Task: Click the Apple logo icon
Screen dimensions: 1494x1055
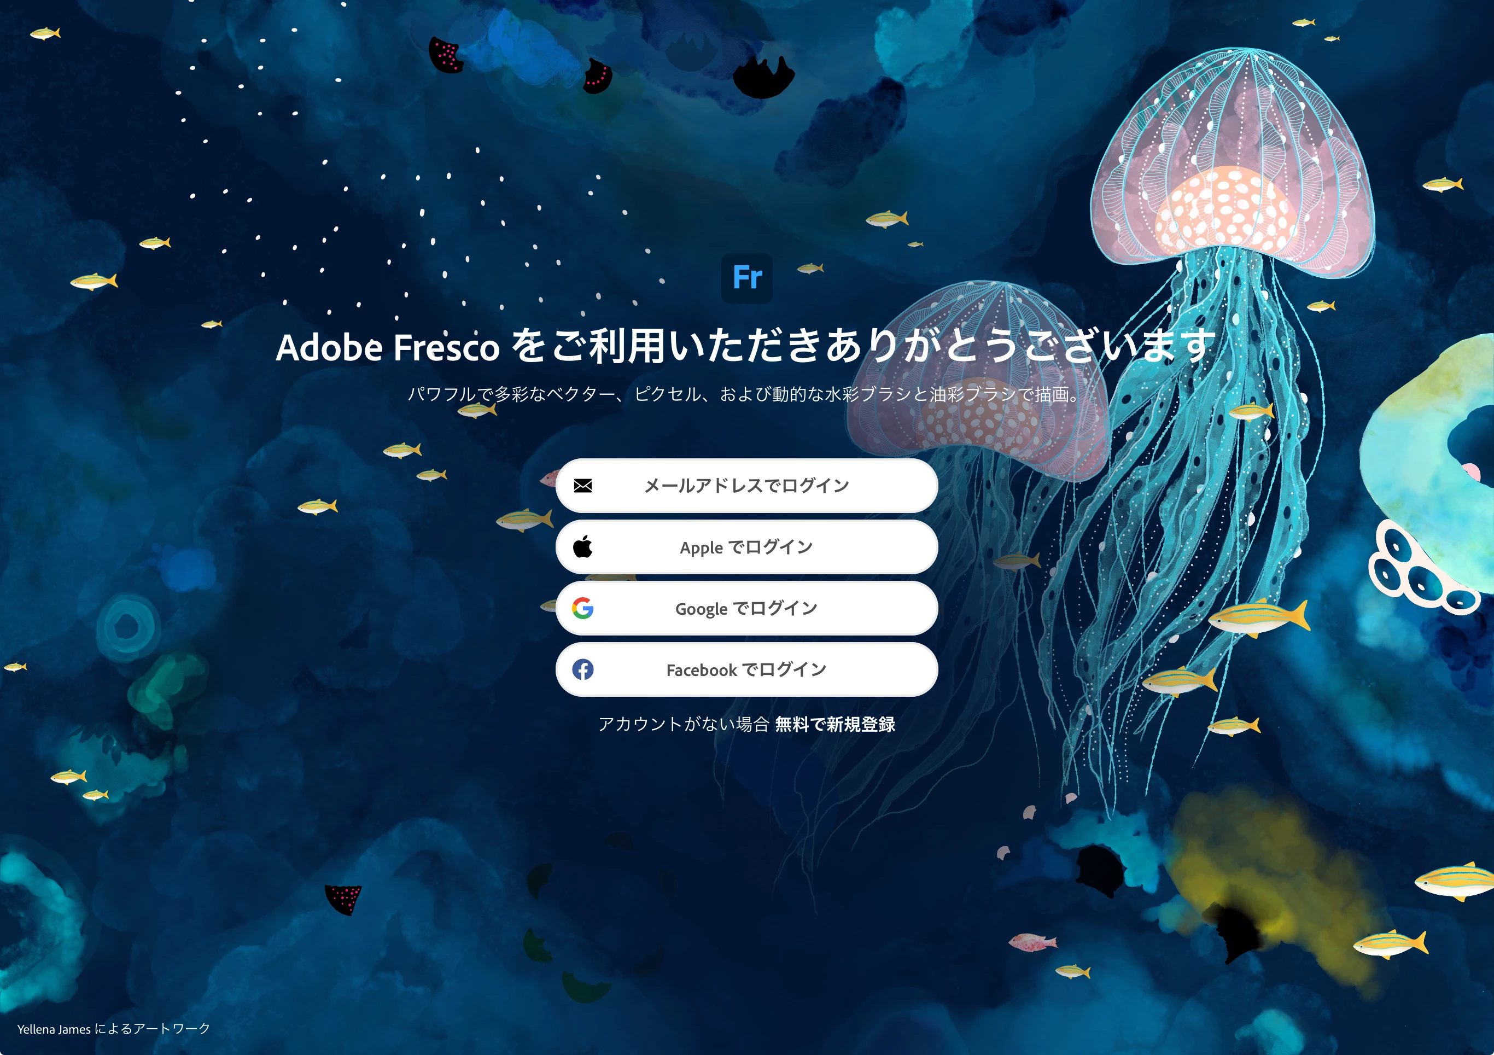Action: [582, 547]
